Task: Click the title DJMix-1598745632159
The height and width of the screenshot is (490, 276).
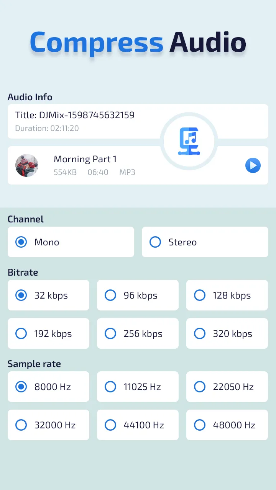Action: (75, 115)
